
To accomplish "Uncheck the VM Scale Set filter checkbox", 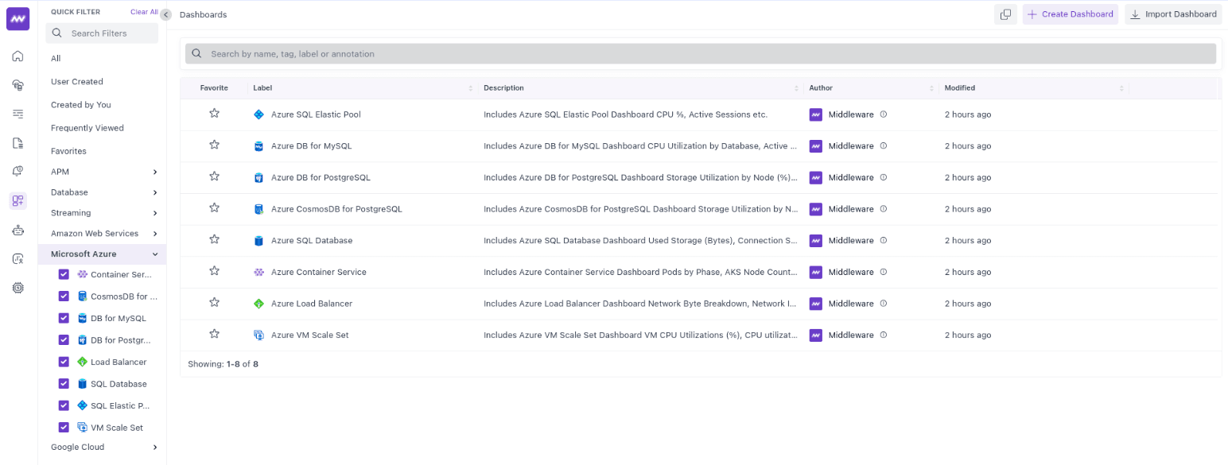I will click(x=64, y=427).
